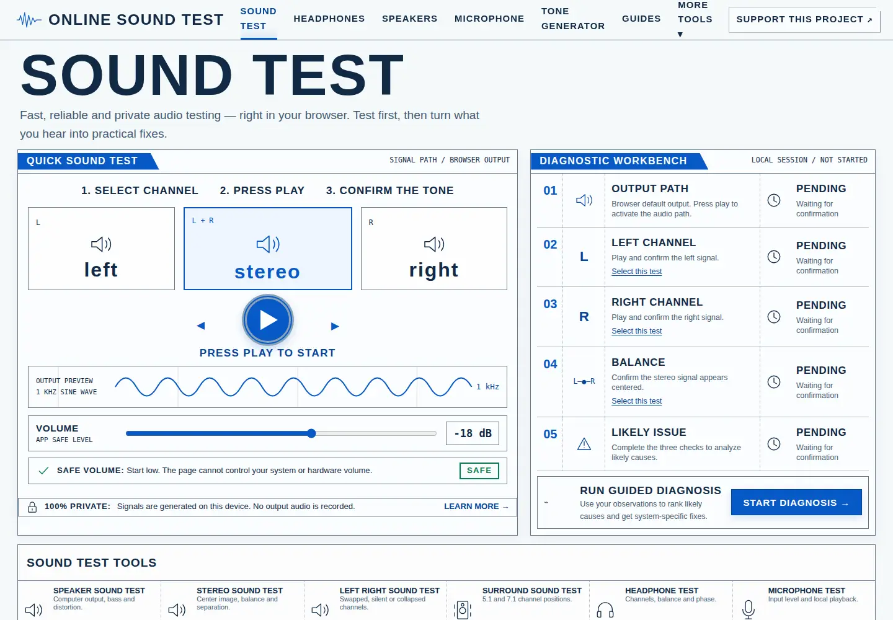Select the left channel card

click(101, 249)
